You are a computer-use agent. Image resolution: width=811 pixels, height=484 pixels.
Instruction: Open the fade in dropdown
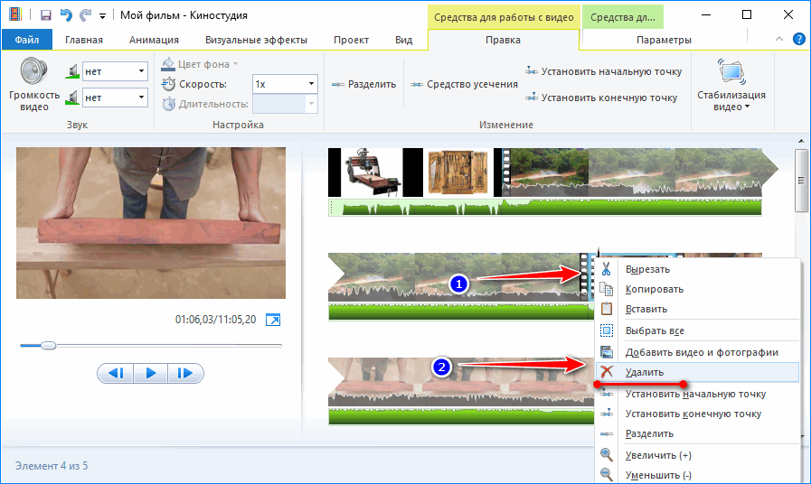point(141,71)
